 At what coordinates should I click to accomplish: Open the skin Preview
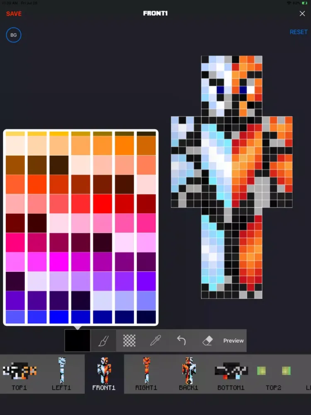233,341
